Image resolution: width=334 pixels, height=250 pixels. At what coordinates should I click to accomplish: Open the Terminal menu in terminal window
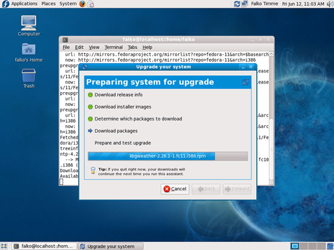pyautogui.click(x=114, y=47)
